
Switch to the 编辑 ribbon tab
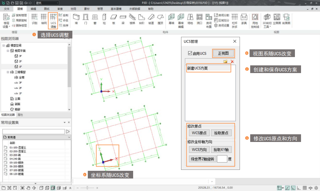[33, 9]
